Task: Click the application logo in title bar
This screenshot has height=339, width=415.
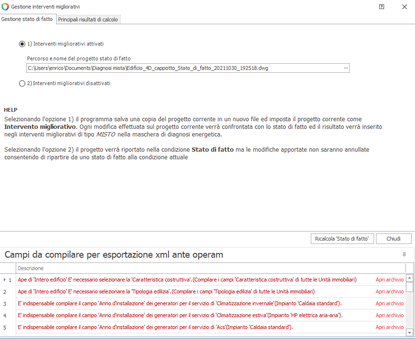Action: pos(5,7)
